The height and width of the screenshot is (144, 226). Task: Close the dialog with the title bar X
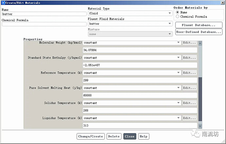[222, 3]
